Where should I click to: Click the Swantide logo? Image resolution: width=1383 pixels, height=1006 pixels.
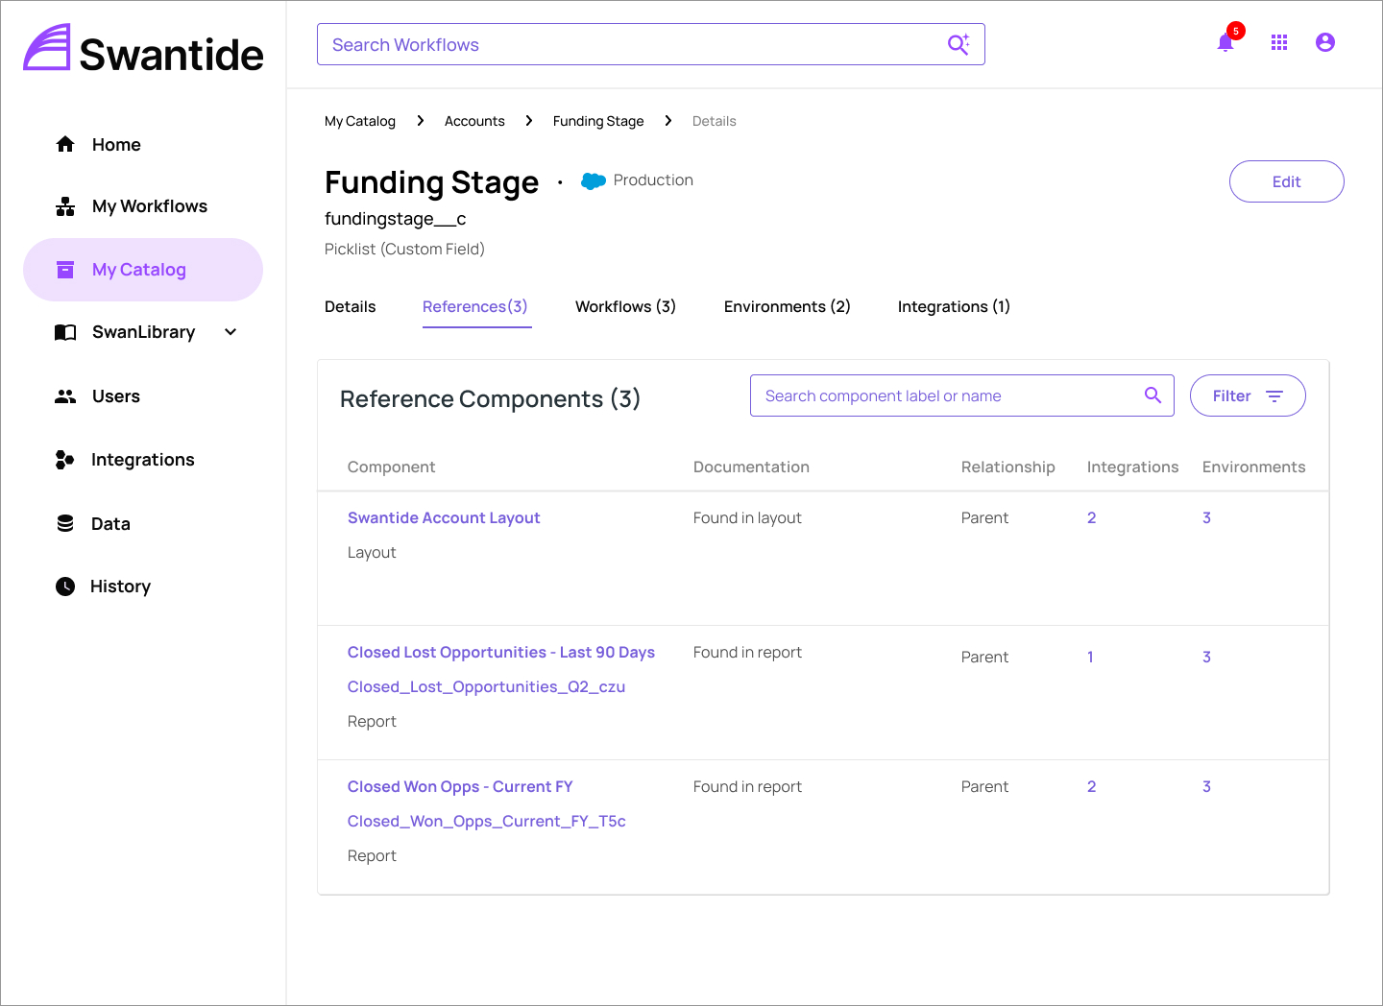[x=143, y=49]
